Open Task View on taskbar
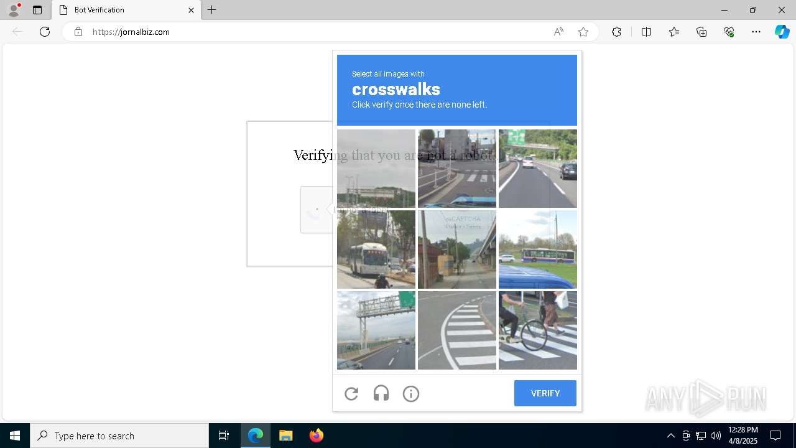 224,436
